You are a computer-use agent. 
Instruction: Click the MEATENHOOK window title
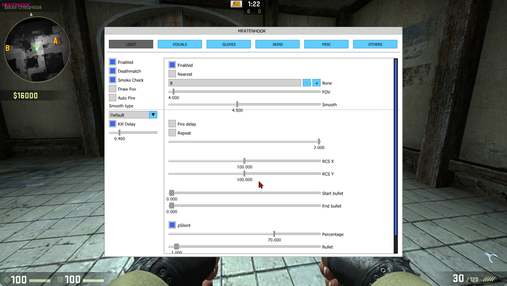point(252,31)
